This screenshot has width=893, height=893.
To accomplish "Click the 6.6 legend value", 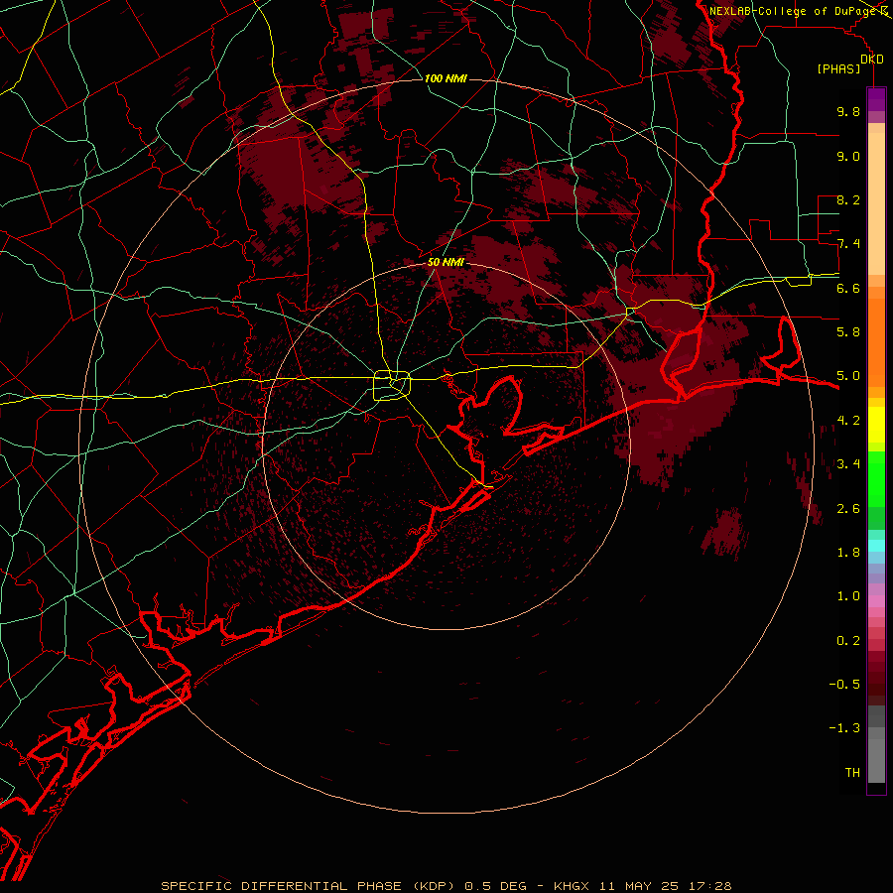I will click(x=848, y=288).
